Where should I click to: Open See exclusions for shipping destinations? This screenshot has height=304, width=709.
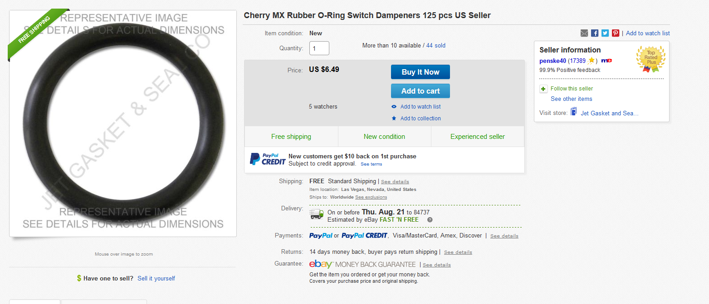click(x=371, y=197)
